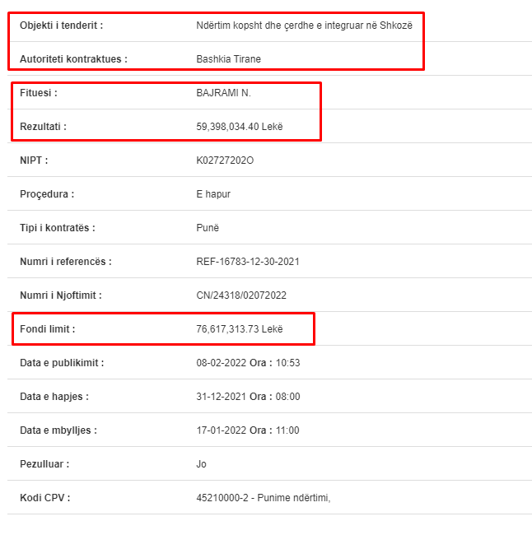Select reference number REF-16783-12-30-2021

[248, 262]
